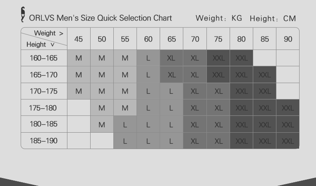
Task: Click the 175–180 height row label
Action: point(44,107)
